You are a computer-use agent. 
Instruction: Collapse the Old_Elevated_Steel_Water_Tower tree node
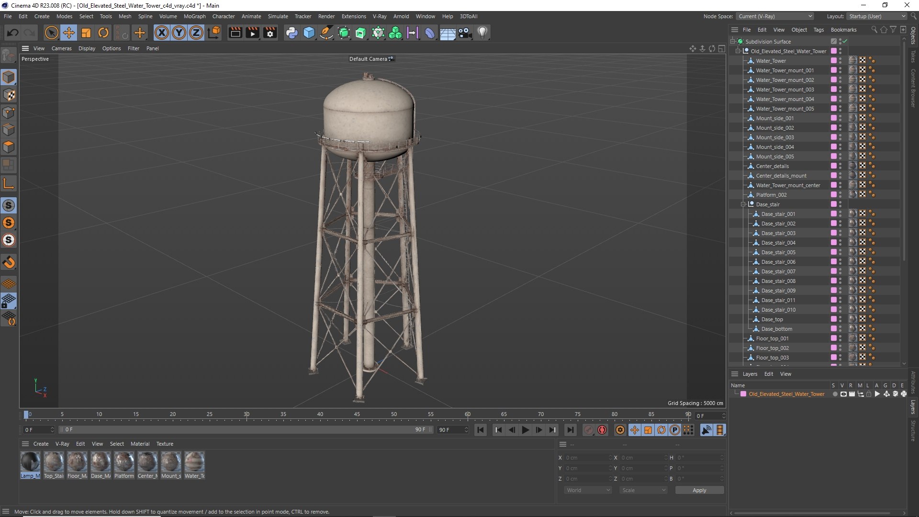click(x=738, y=51)
